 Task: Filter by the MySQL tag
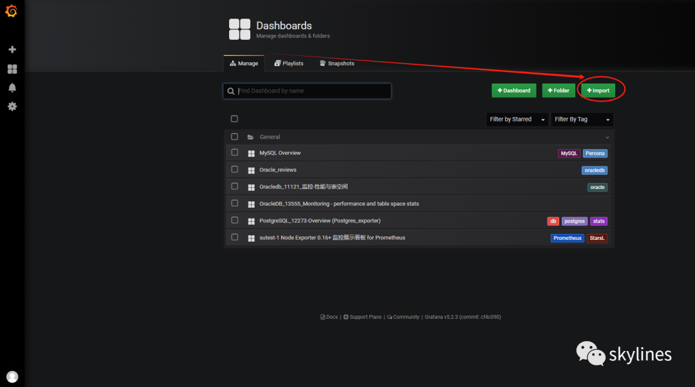pyautogui.click(x=569, y=154)
